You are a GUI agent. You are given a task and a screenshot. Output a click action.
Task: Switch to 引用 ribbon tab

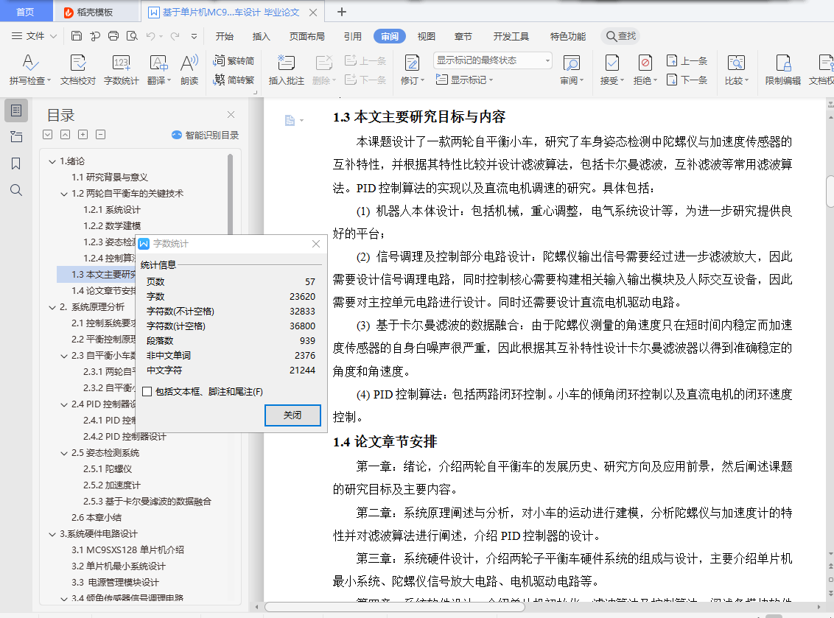(x=353, y=36)
